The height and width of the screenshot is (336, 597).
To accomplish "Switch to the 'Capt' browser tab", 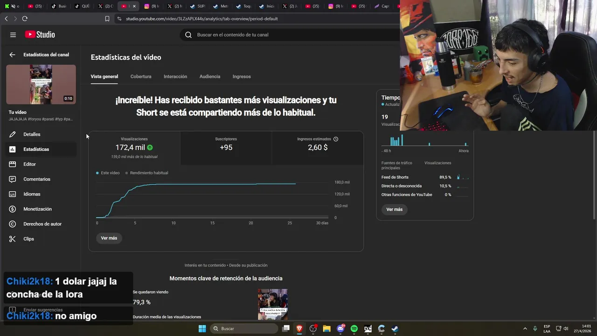I will tap(382, 6).
